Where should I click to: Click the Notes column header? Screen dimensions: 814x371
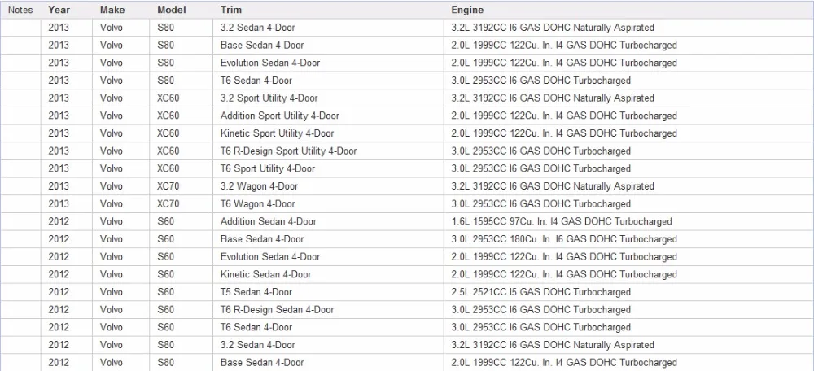click(x=20, y=10)
